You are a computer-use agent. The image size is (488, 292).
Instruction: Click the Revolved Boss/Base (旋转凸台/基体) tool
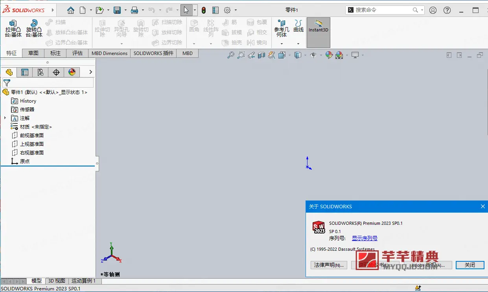[x=34, y=29]
